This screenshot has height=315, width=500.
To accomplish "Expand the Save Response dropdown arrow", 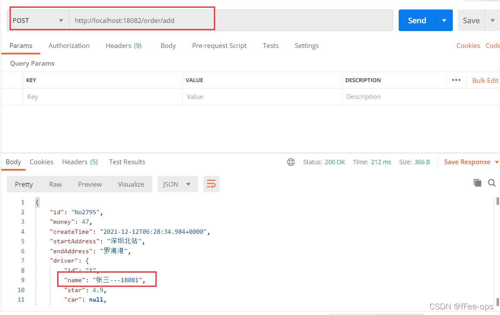I will pos(497,162).
